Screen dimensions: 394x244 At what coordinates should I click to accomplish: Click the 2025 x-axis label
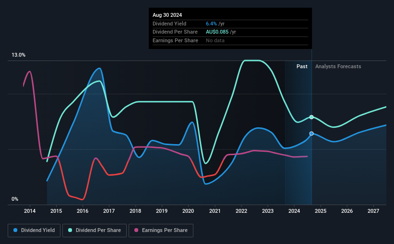click(321, 211)
